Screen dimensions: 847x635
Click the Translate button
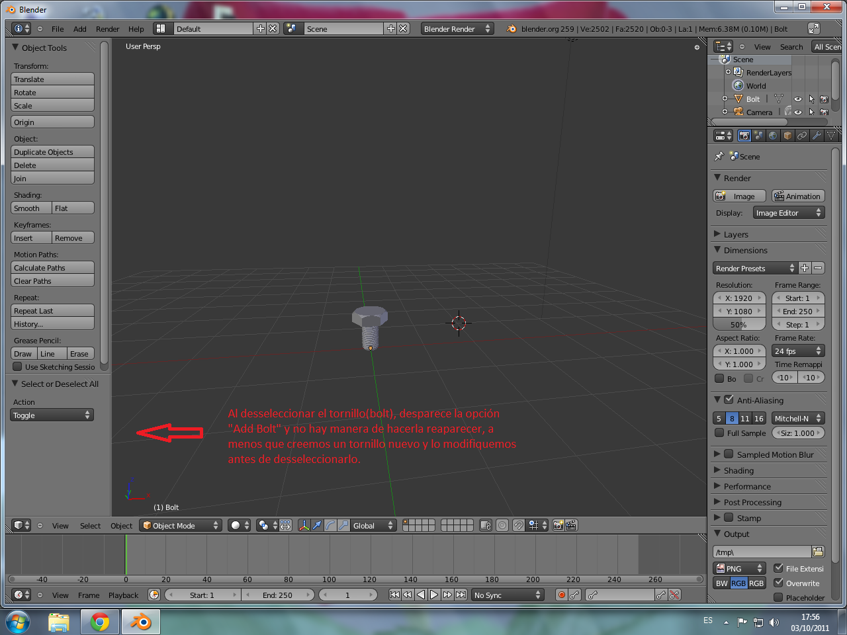53,79
